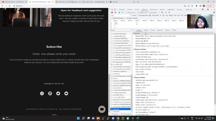Open DevTools issues counter badge
Viewport: 216px width, 121px height.
click(x=203, y=9)
